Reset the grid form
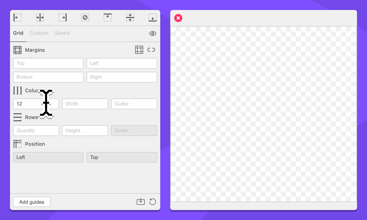367x220 pixels. (153, 201)
